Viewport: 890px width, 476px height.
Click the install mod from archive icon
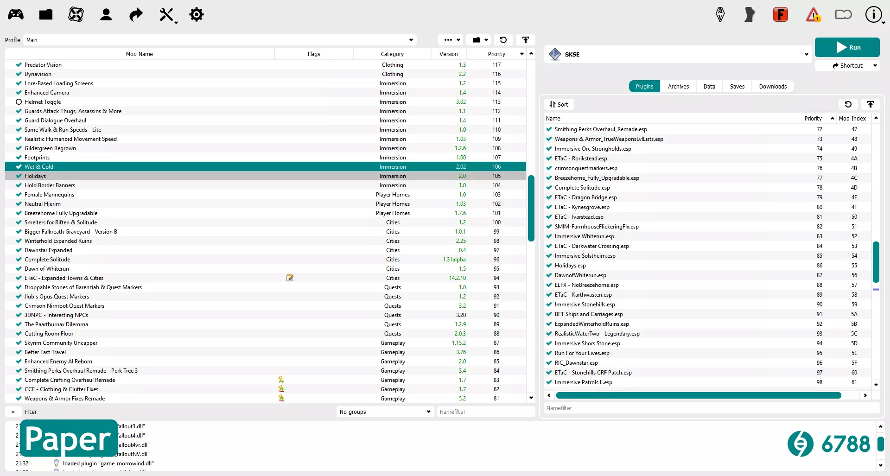(x=46, y=14)
